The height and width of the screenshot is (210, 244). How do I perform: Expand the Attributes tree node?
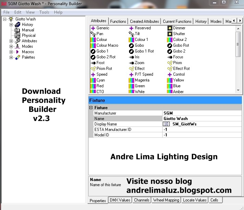[x=11, y=41]
